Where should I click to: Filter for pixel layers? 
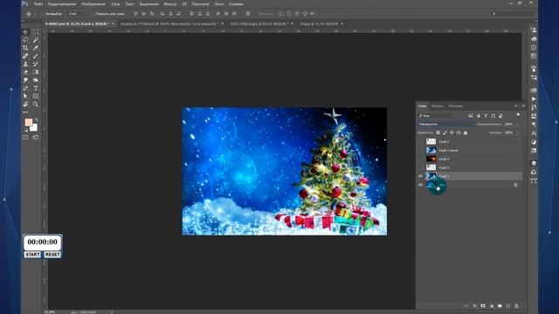tap(471, 116)
